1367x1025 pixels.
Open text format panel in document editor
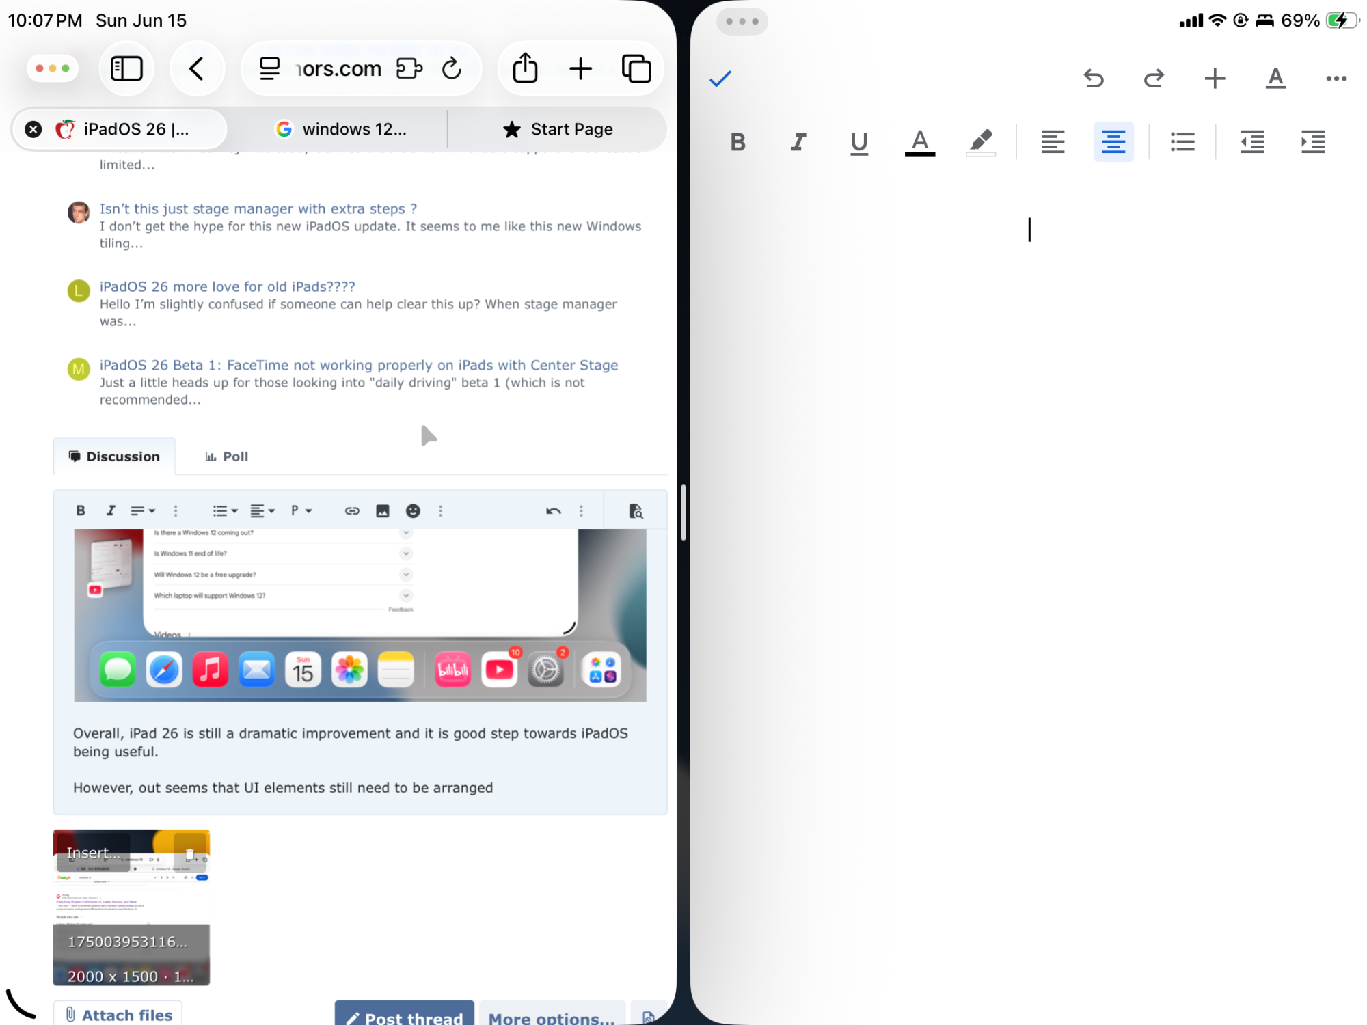[x=1275, y=79]
